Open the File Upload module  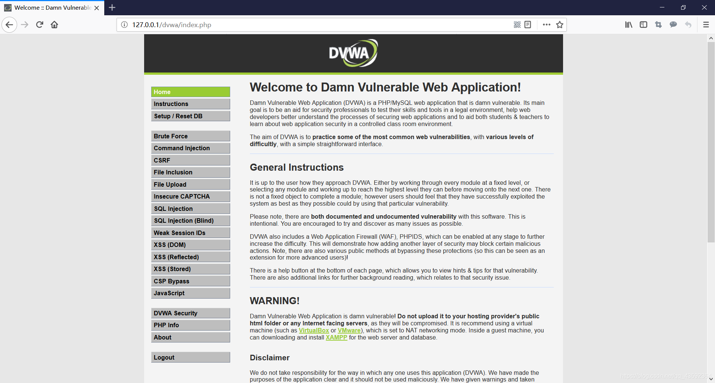click(191, 184)
